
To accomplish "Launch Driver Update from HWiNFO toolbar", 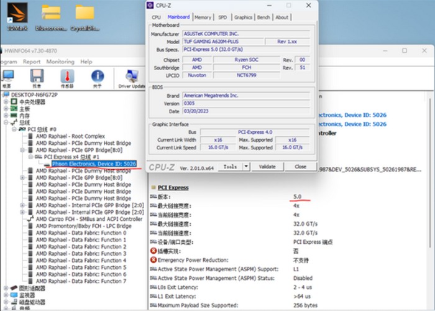I will coord(131,78).
